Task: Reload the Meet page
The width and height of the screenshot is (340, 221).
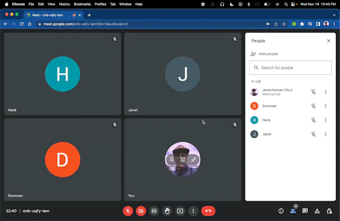Action: click(22, 24)
